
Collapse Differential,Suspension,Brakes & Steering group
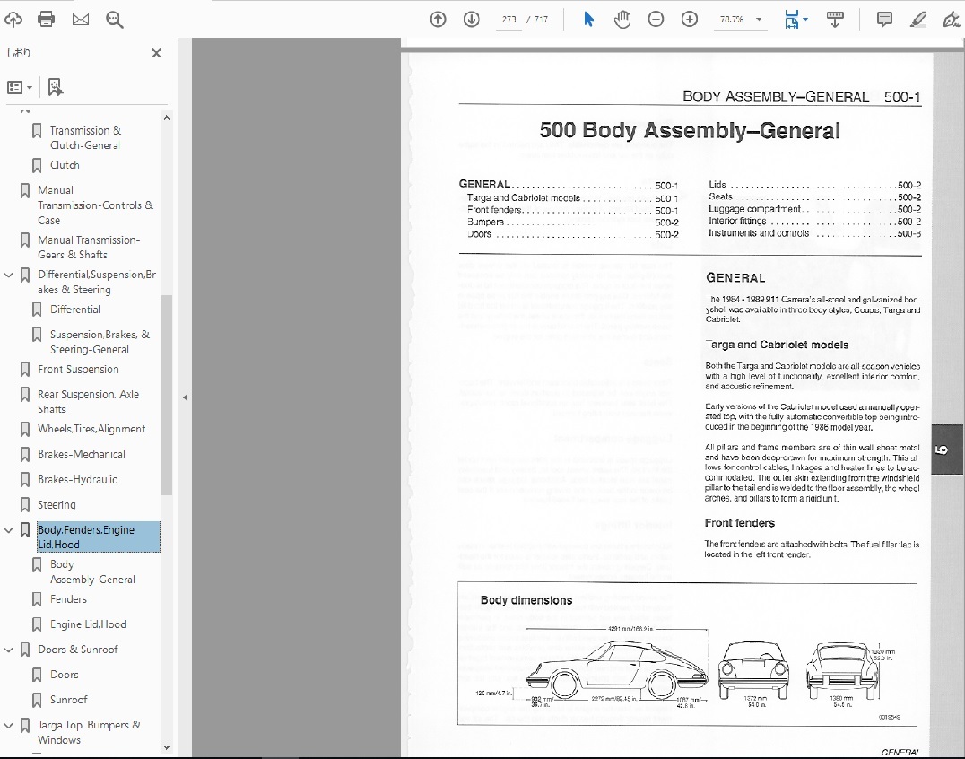pyautogui.click(x=9, y=275)
